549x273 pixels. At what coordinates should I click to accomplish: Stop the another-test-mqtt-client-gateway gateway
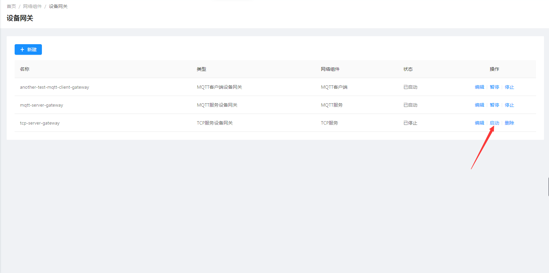point(509,87)
